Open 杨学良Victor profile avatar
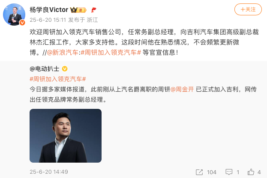 [14, 15]
